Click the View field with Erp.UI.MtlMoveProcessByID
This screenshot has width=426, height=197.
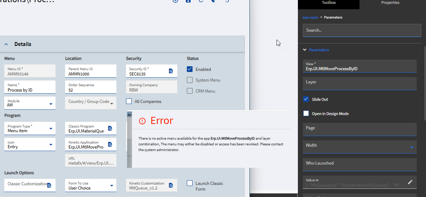pyautogui.click(x=360, y=66)
